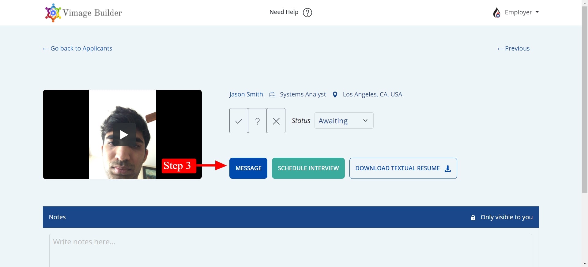Image resolution: width=588 pixels, height=267 pixels.
Task: Open the Status Awaiting dropdown
Action: (344, 121)
